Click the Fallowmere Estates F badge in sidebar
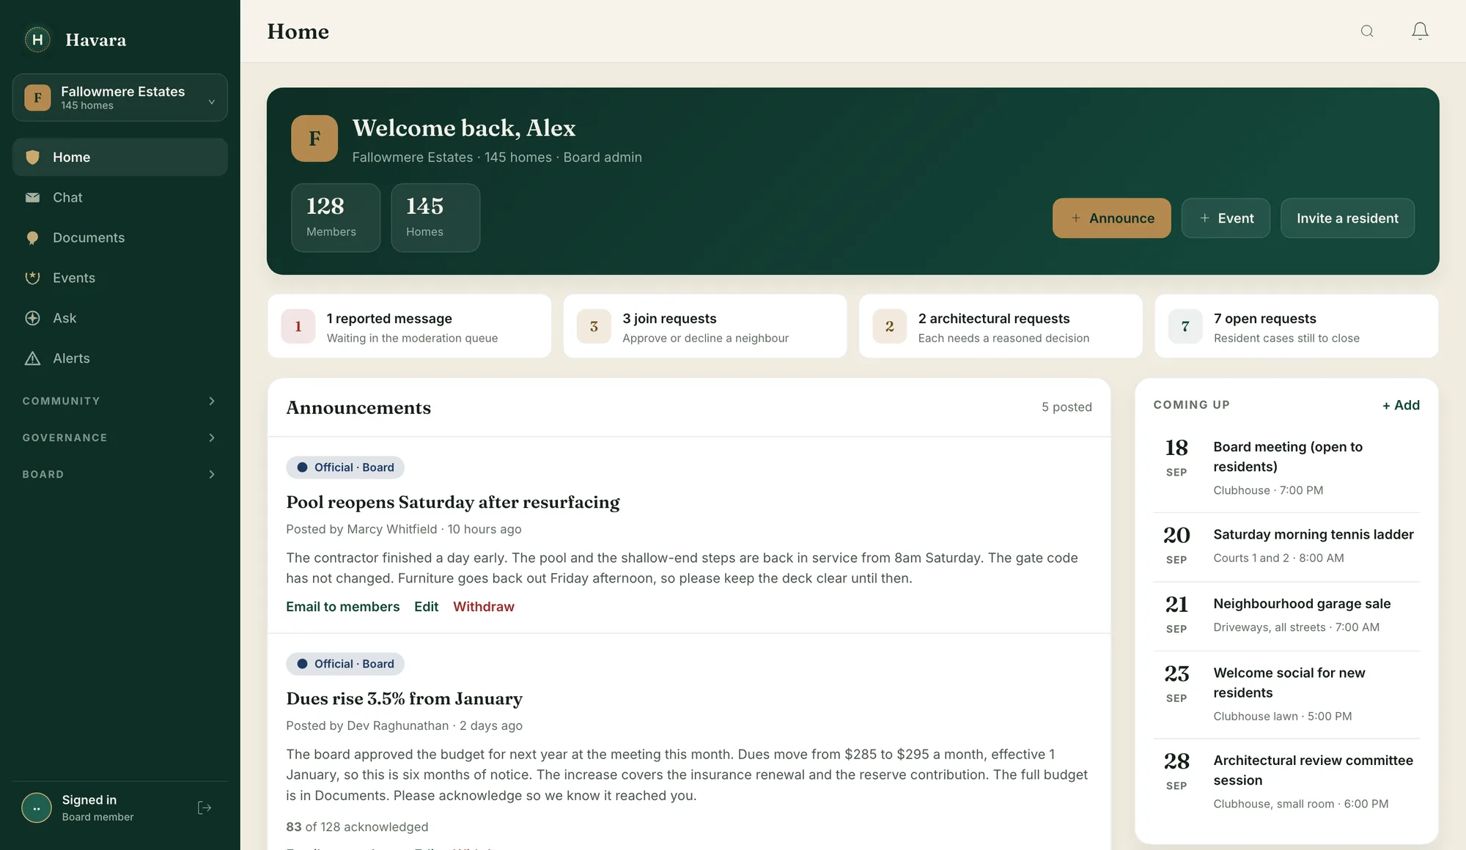The height and width of the screenshot is (850, 1466). (x=37, y=97)
